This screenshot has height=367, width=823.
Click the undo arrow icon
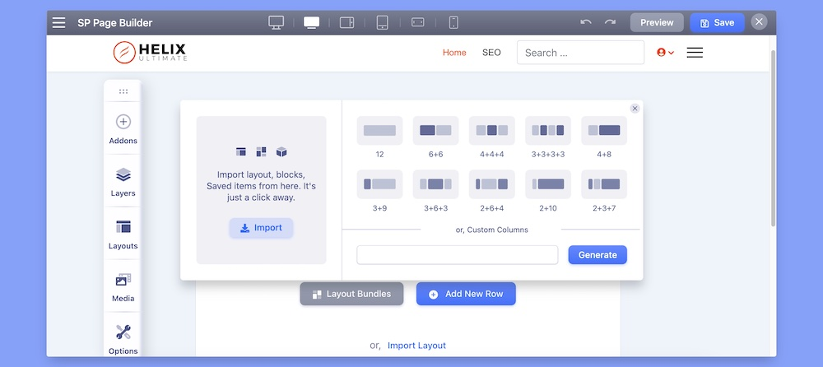click(585, 23)
